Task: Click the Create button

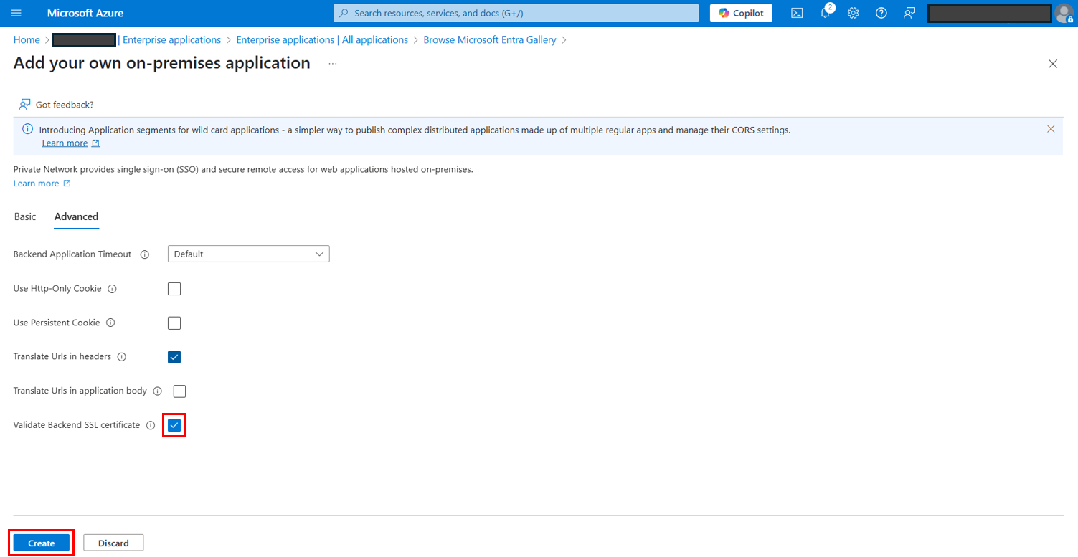Action: coord(42,543)
